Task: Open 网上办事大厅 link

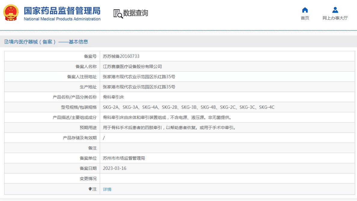Action: (x=335, y=18)
